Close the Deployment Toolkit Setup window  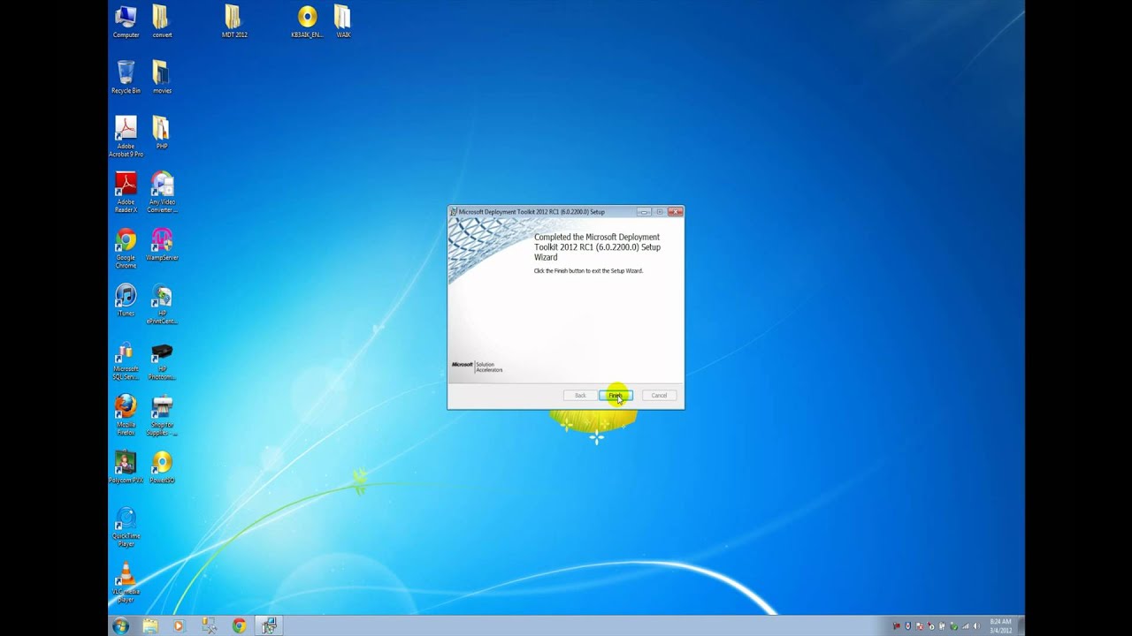pyautogui.click(x=675, y=212)
